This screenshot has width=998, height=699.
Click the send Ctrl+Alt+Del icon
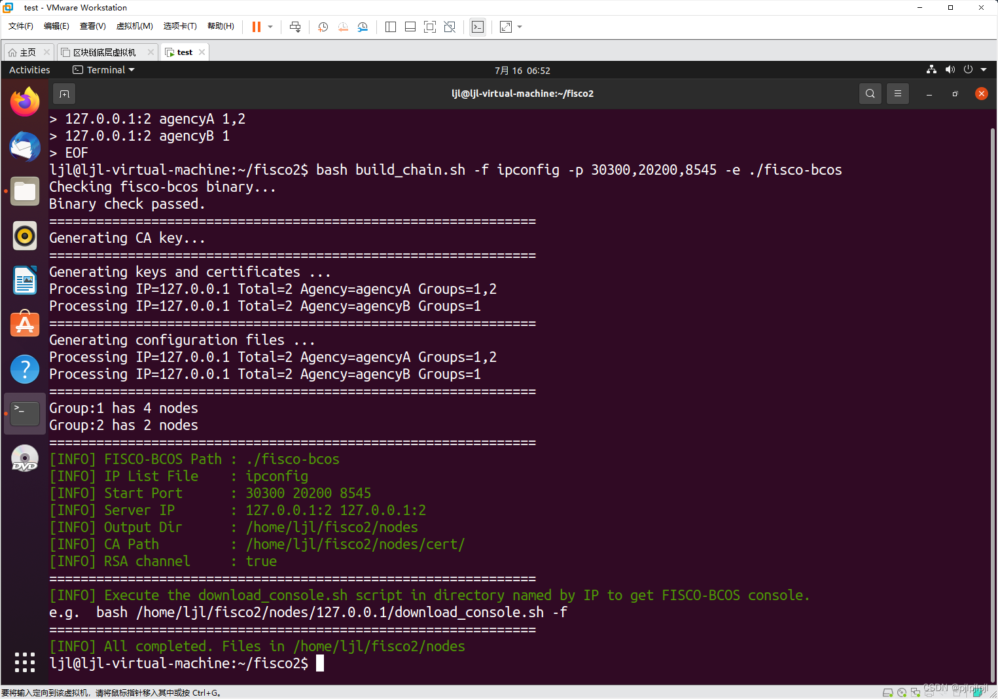pos(295,27)
